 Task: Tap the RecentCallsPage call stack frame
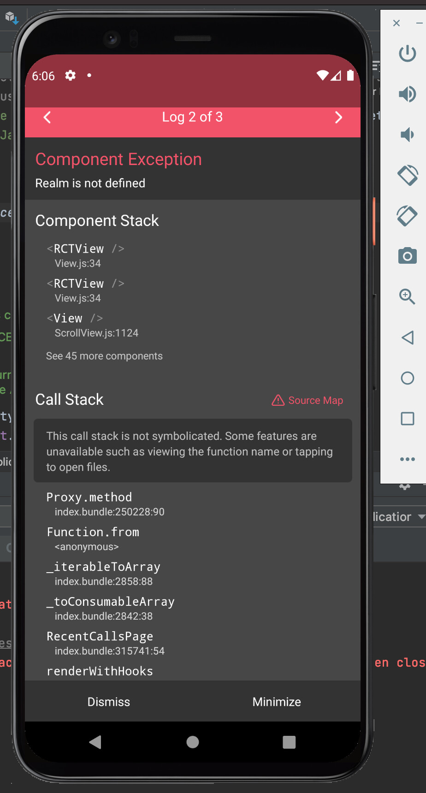pyautogui.click(x=100, y=643)
